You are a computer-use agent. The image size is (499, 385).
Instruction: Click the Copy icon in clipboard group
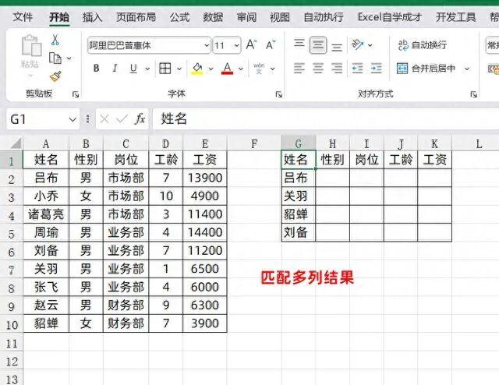[x=55, y=58]
